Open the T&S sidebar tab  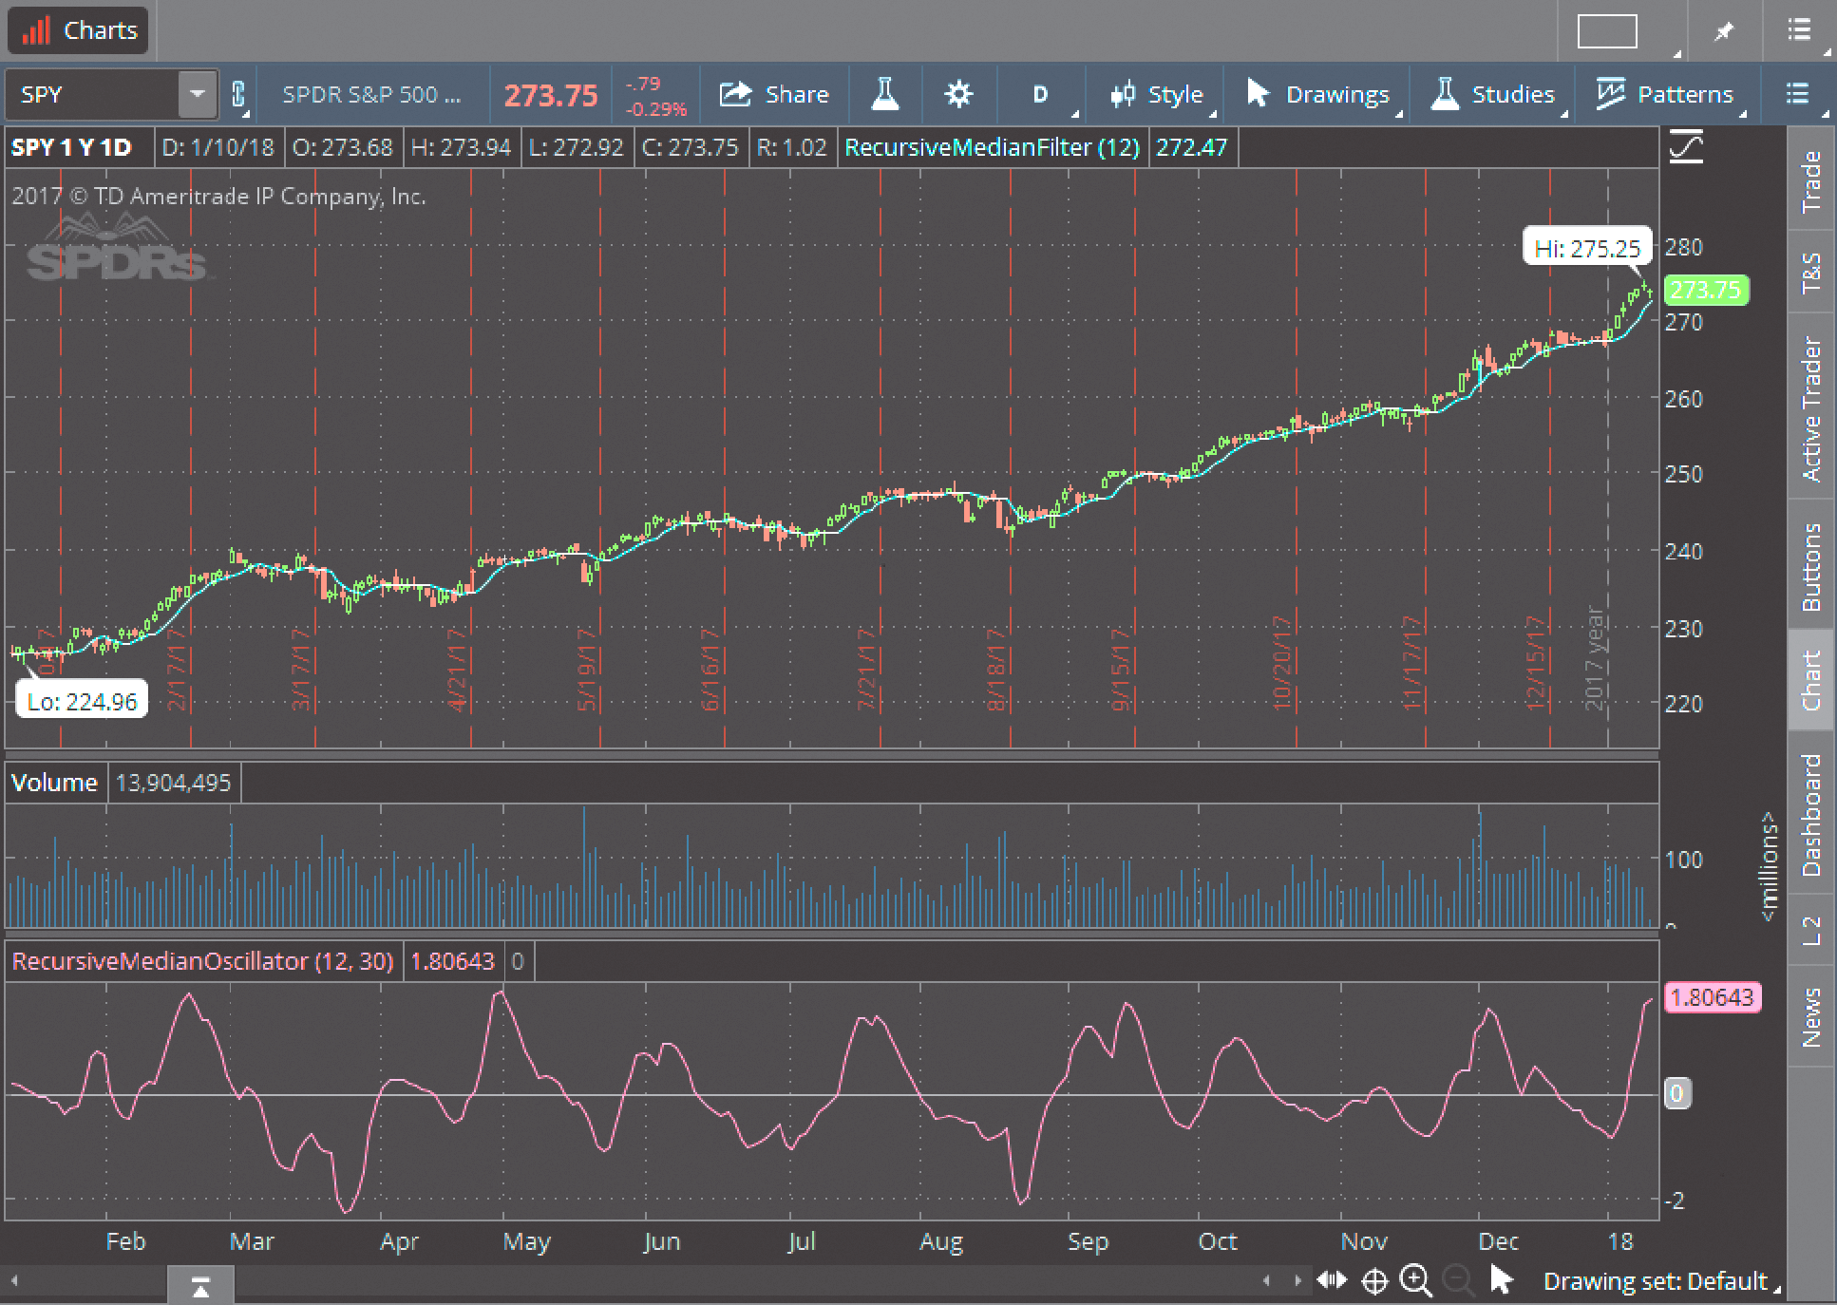point(1811,273)
